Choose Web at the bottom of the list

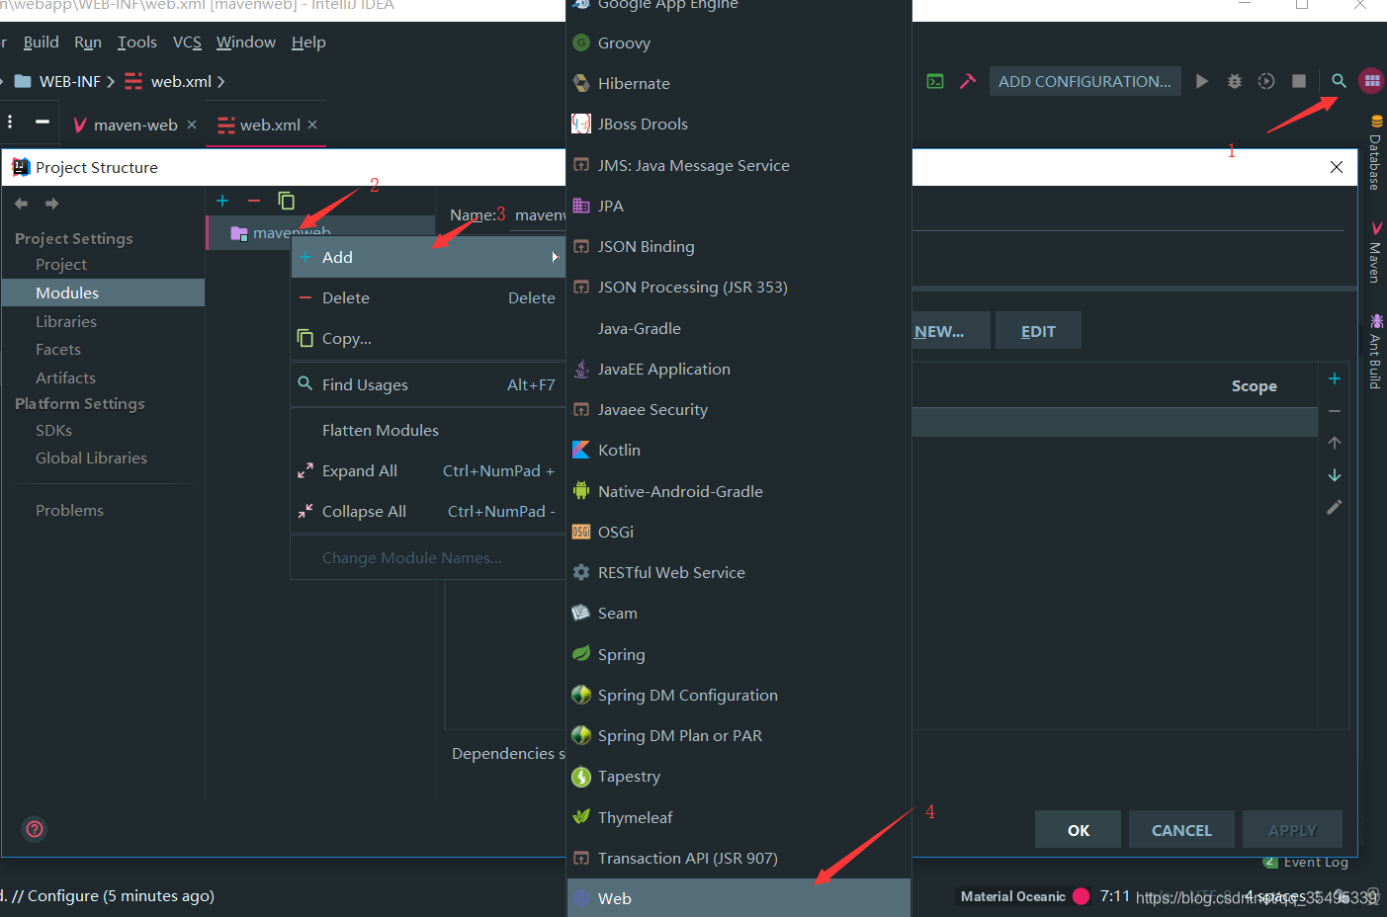tap(738, 898)
